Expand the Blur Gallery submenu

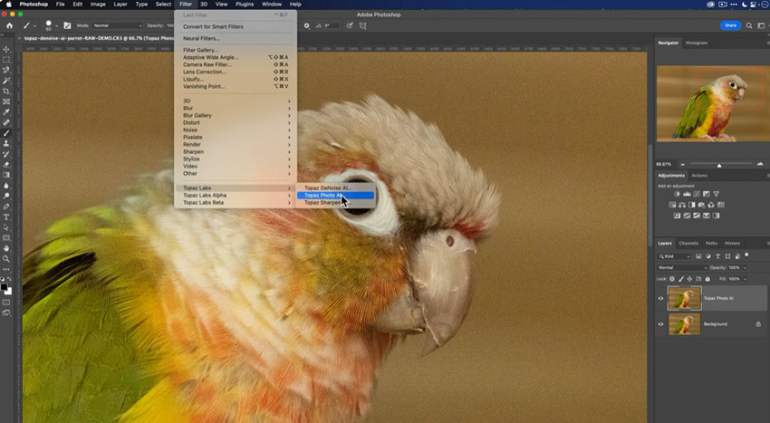pyautogui.click(x=236, y=115)
